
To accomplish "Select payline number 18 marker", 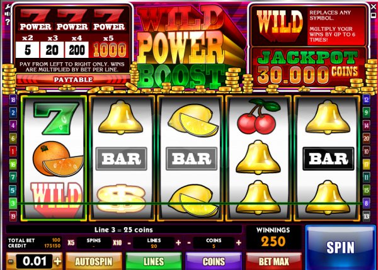I will point(13,99).
